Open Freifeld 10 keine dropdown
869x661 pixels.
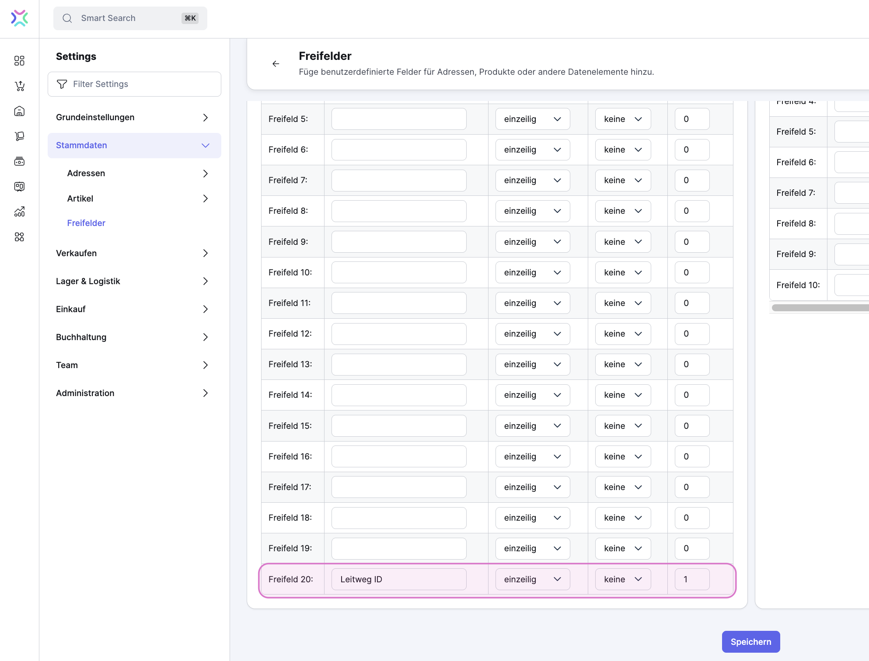point(623,272)
